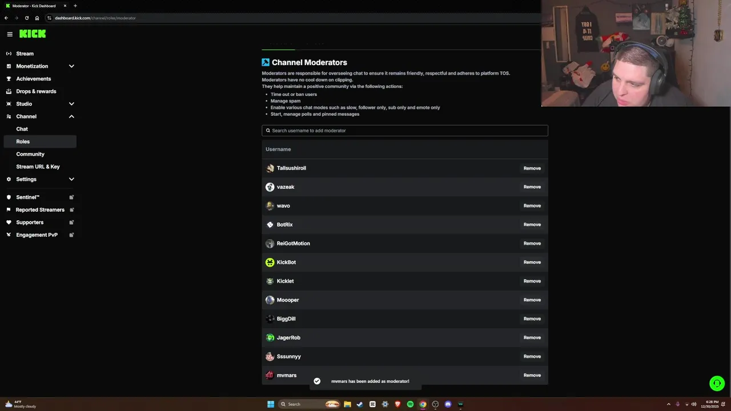Screen dimensions: 731x411
Task: Open a new browser tab
Action: point(75,6)
